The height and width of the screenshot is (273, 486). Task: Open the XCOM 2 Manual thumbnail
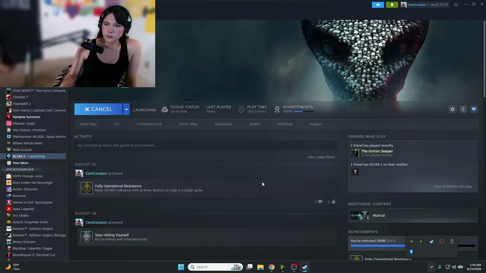[x=360, y=215]
